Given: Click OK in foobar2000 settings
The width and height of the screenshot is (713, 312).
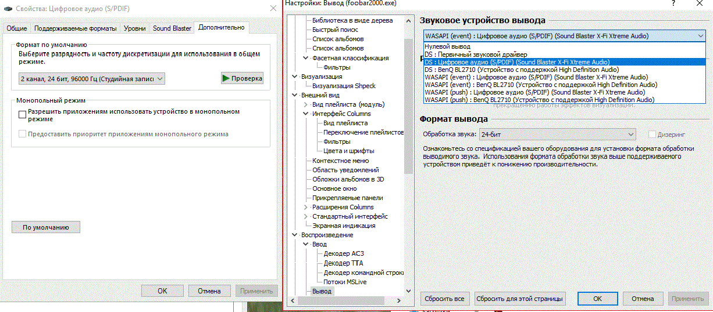Looking at the screenshot, I should tap(597, 299).
